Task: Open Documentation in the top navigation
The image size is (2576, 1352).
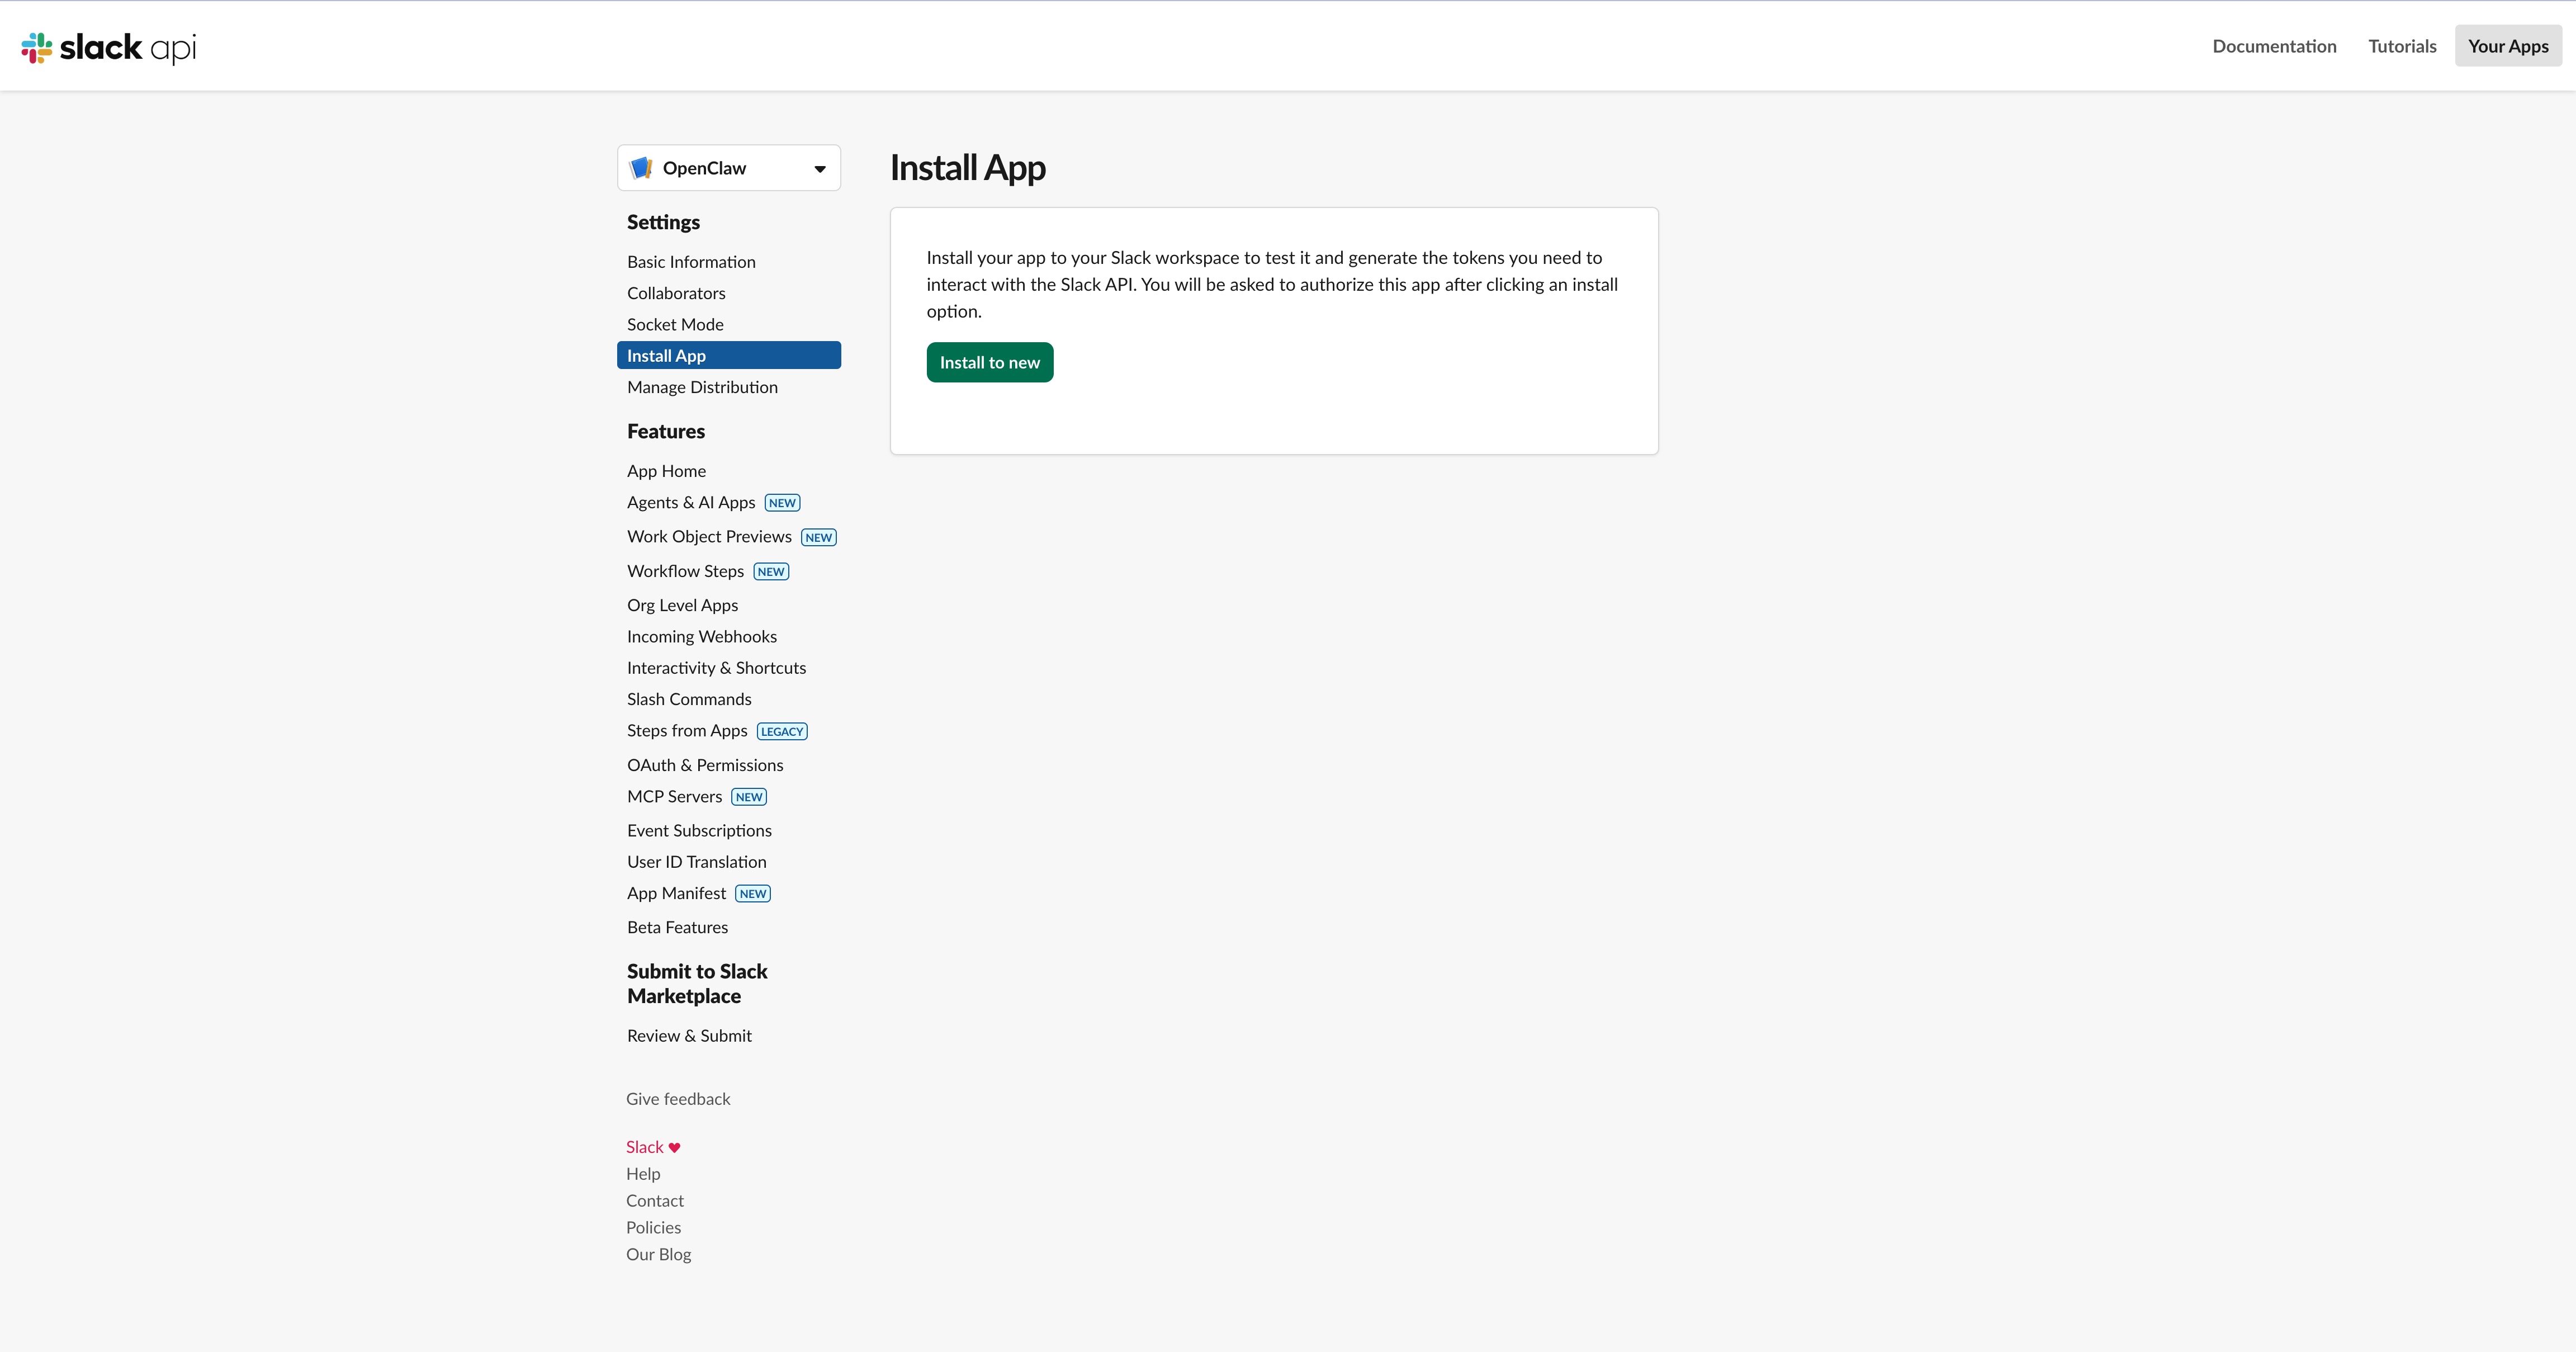Action: [2274, 46]
